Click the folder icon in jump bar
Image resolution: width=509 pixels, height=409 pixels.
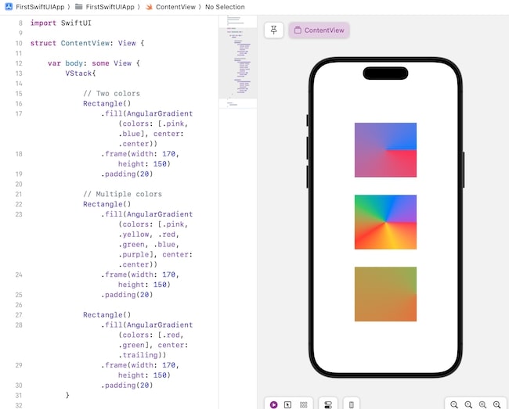coord(78,6)
